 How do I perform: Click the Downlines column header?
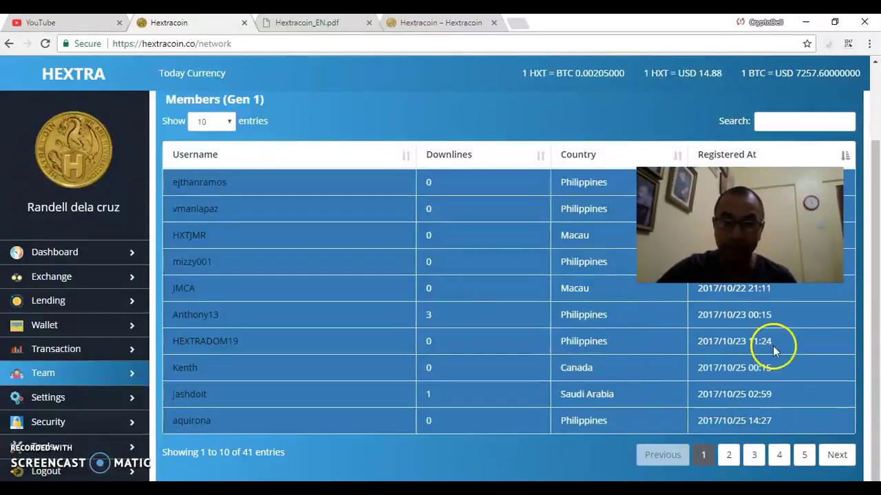point(483,155)
